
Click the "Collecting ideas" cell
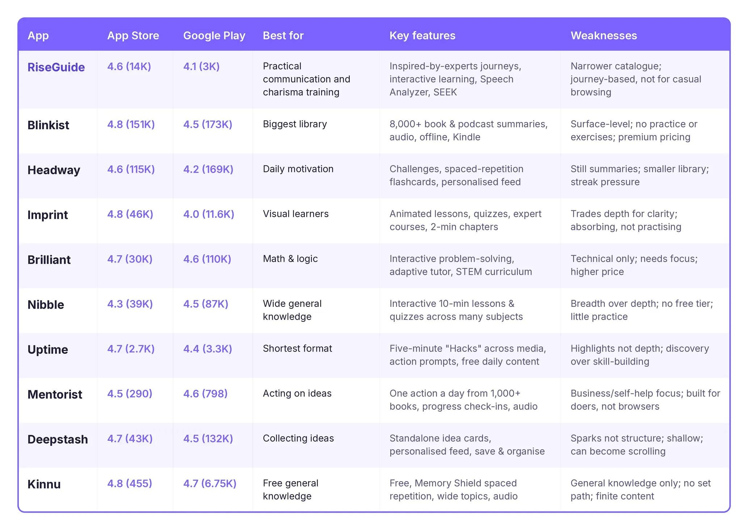click(x=298, y=438)
